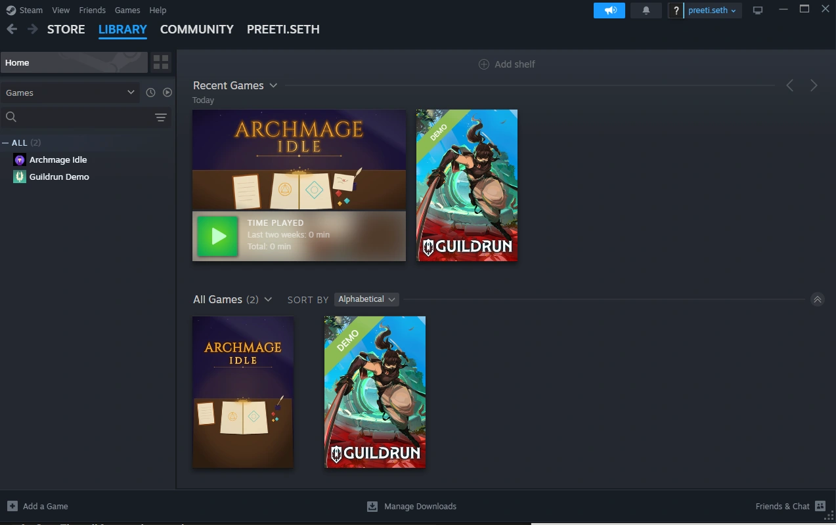
Task: Expand the Recent Games shelf options chevron
Action: coord(273,85)
